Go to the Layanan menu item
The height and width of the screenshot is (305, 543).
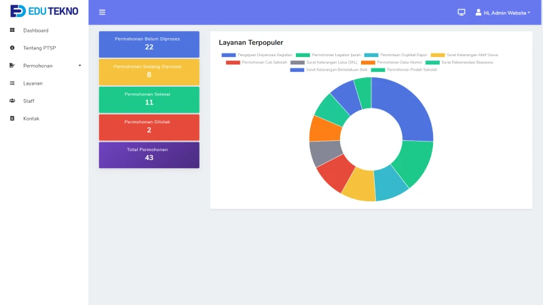coord(33,83)
